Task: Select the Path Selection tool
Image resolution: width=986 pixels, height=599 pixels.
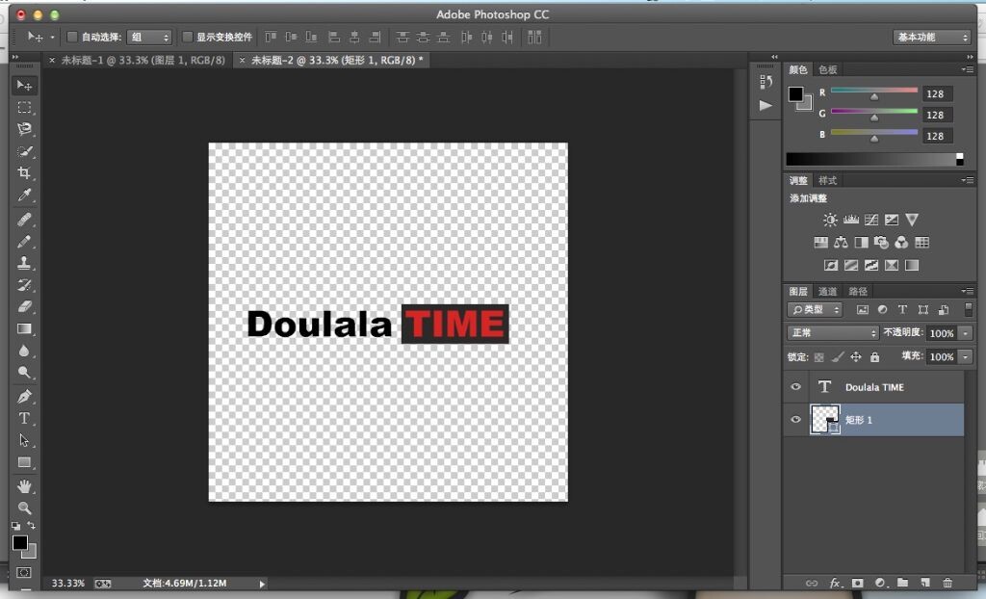Action: coord(24,440)
